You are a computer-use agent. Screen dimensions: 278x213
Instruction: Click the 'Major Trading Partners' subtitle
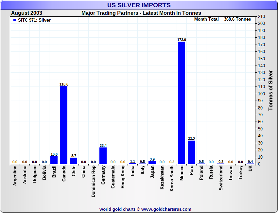pos(110,13)
